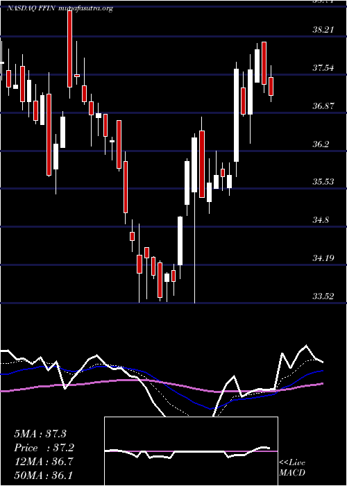Click the 34.19 price axis label

point(323,258)
